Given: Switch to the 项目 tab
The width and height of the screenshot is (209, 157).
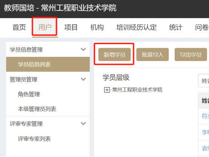Looking at the screenshot, I should tap(71, 27).
